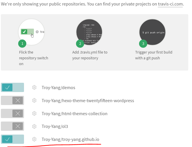The width and height of the screenshot is (192, 147).
Task: Open settings gear for html-themes-collection repository
Action: [34, 114]
